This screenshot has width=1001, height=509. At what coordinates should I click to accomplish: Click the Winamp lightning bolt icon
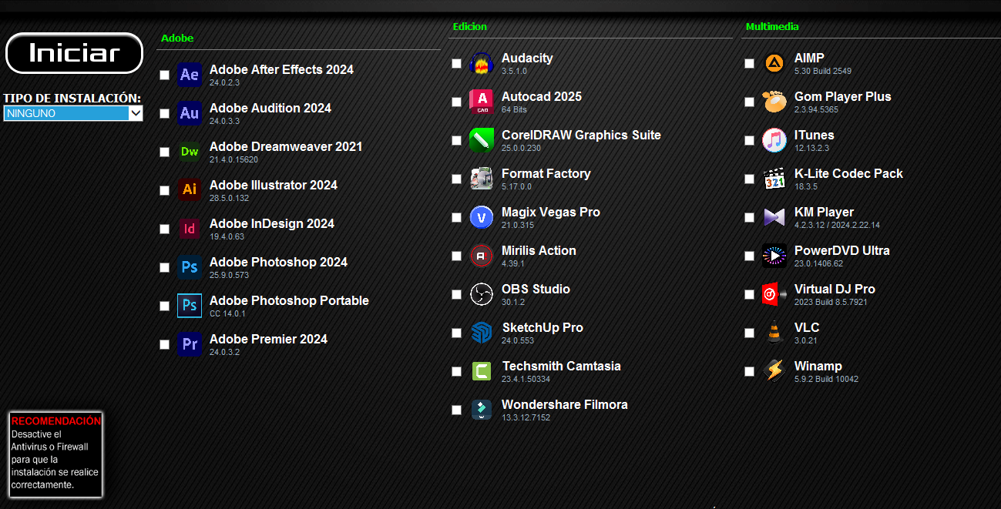(774, 371)
